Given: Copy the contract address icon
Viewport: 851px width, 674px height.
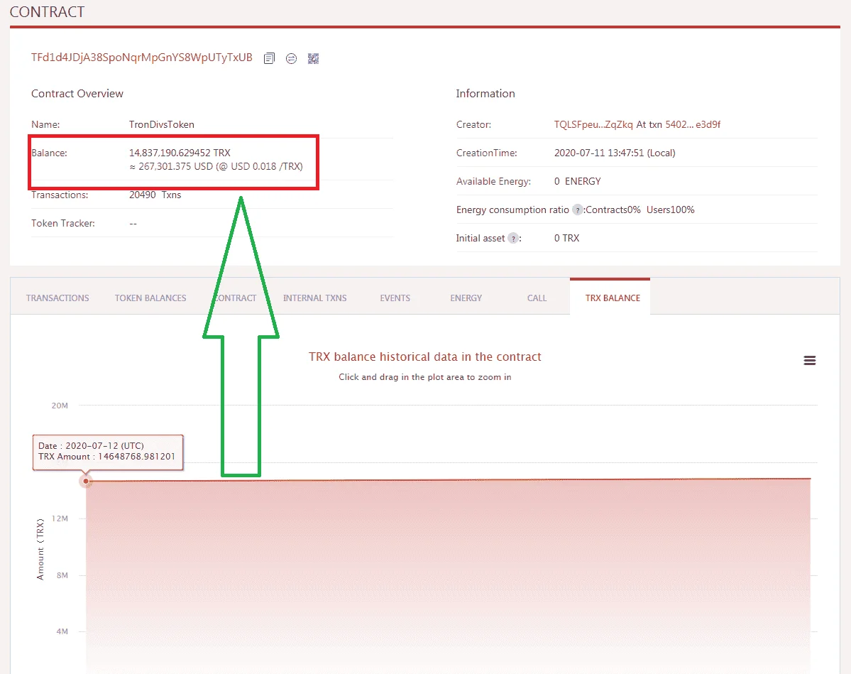Looking at the screenshot, I should (269, 58).
